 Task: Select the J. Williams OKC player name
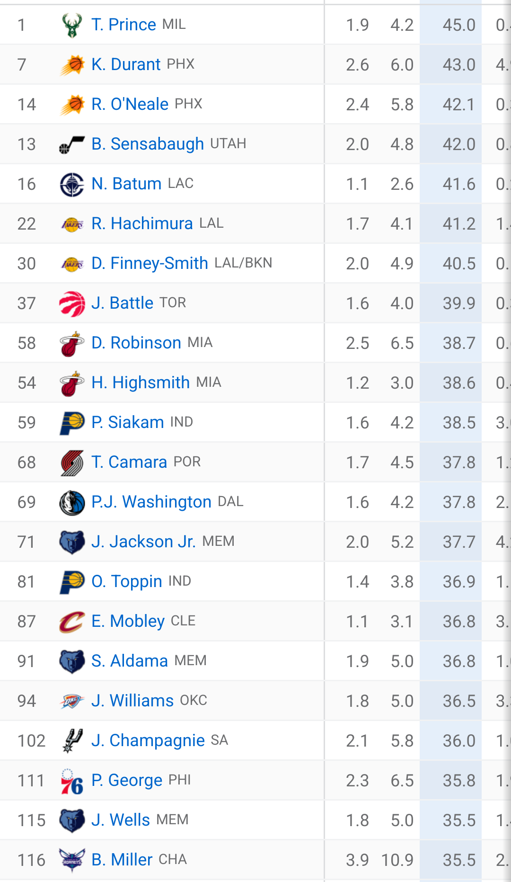pyautogui.click(x=132, y=701)
